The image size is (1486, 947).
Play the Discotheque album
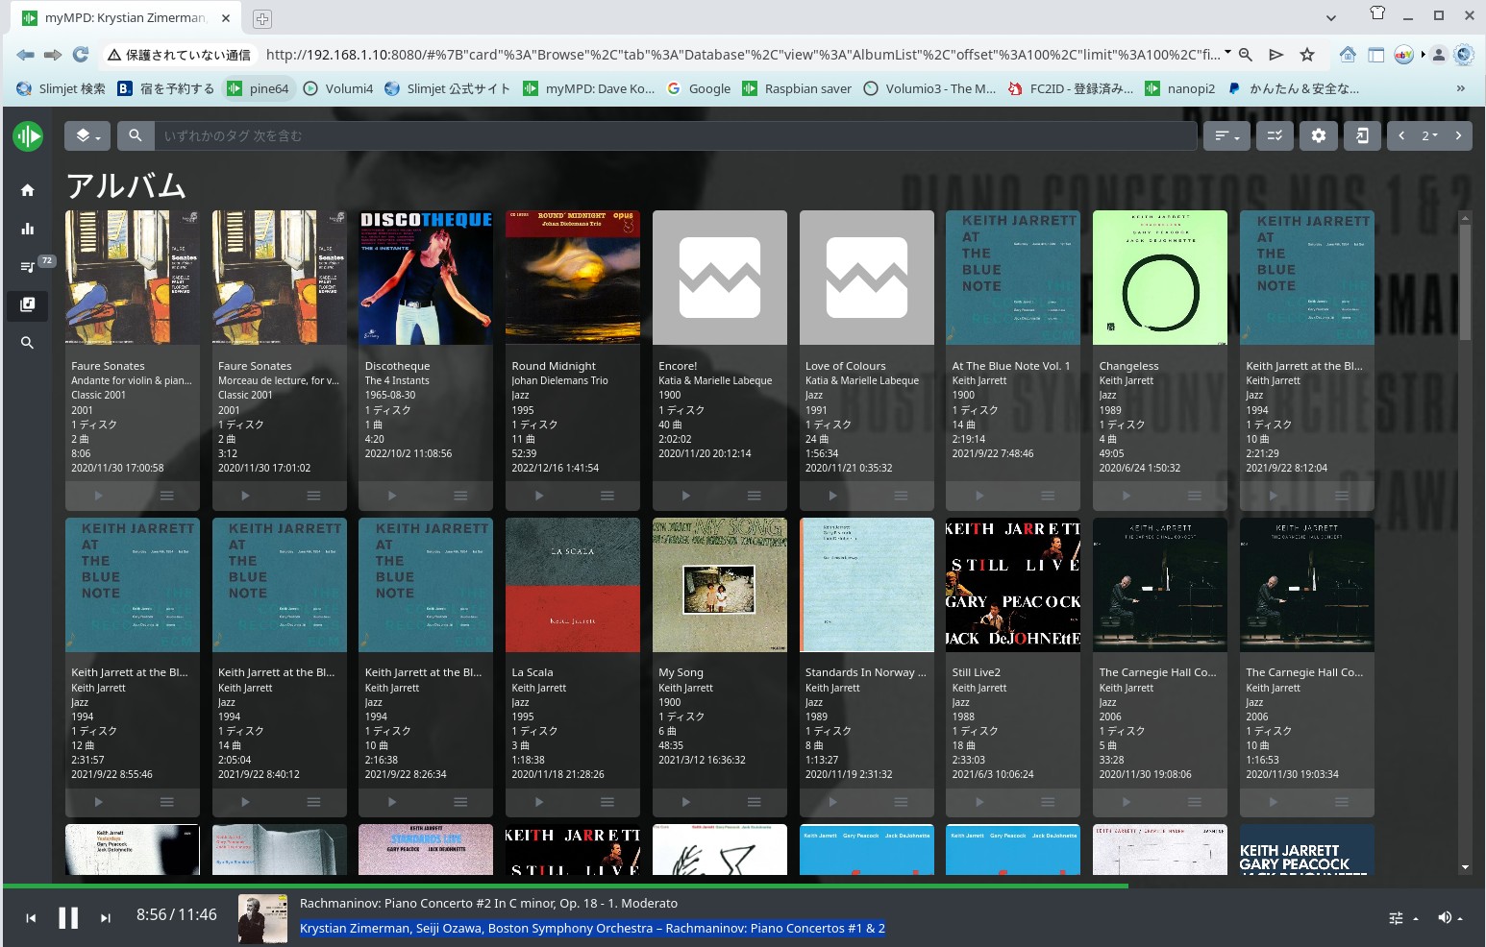coord(391,496)
